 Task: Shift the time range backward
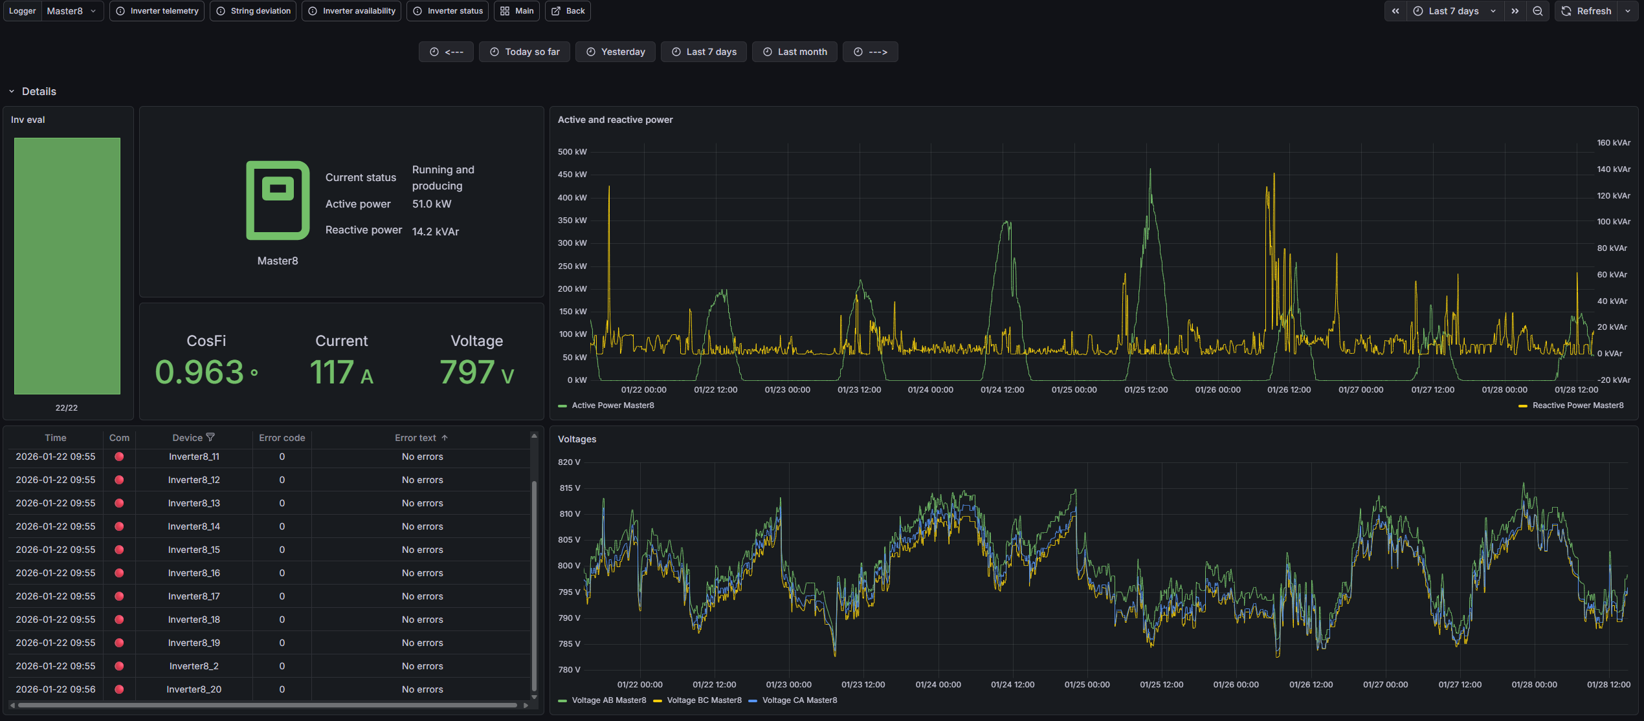(1395, 11)
